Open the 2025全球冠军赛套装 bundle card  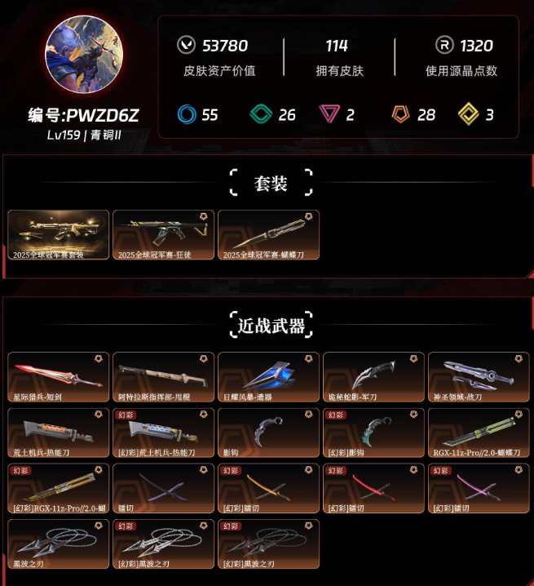(x=58, y=235)
